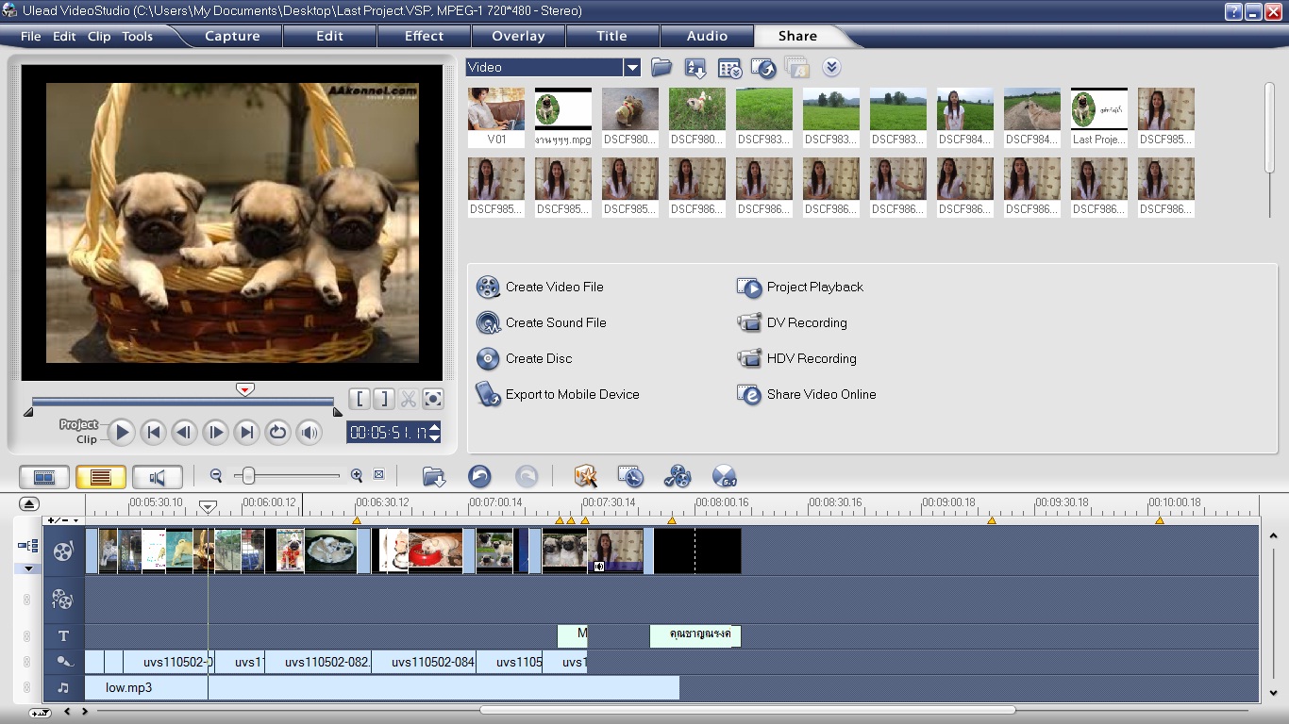Switch to Clip play mode
1289x724 pixels.
click(x=87, y=439)
